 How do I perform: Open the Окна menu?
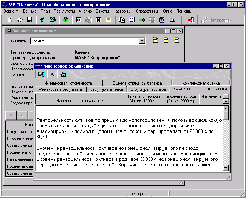click(168, 11)
